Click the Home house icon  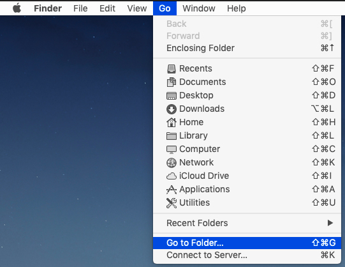(172, 122)
